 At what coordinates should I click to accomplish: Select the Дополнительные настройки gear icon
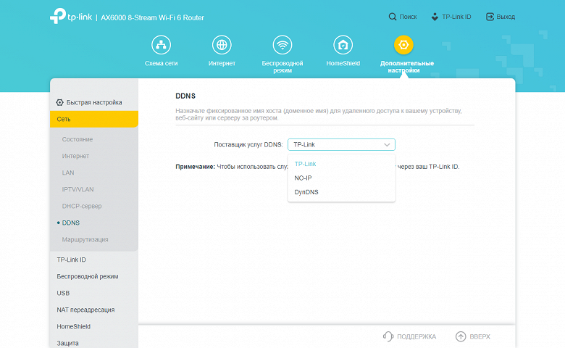(403, 45)
